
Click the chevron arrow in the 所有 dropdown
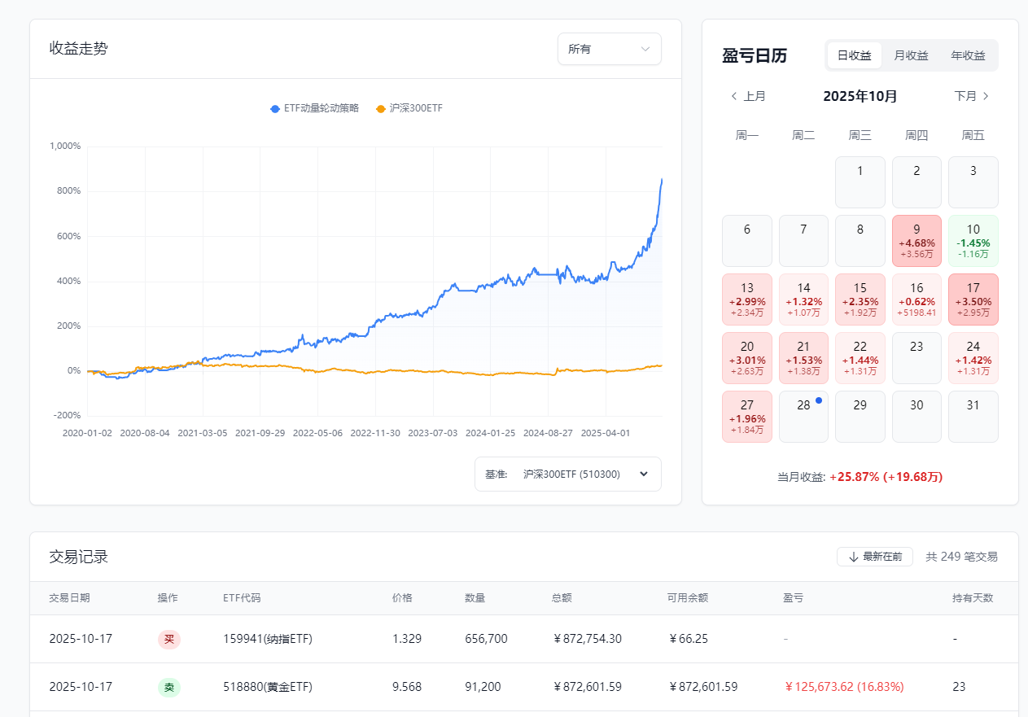coord(645,49)
